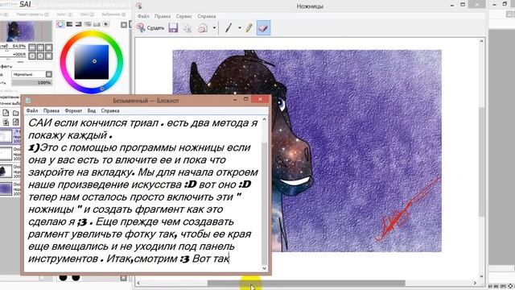515x290 pixels.
Task: Click inside the Notepad text area
Action: click(x=143, y=194)
